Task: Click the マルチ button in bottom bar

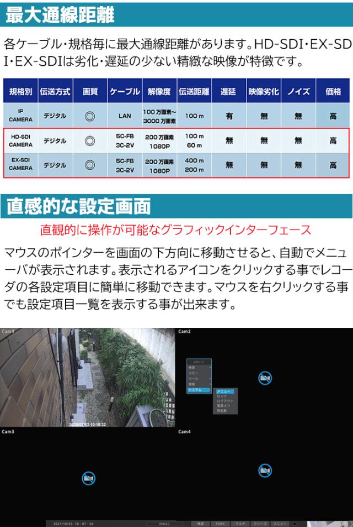Action: click(x=238, y=523)
